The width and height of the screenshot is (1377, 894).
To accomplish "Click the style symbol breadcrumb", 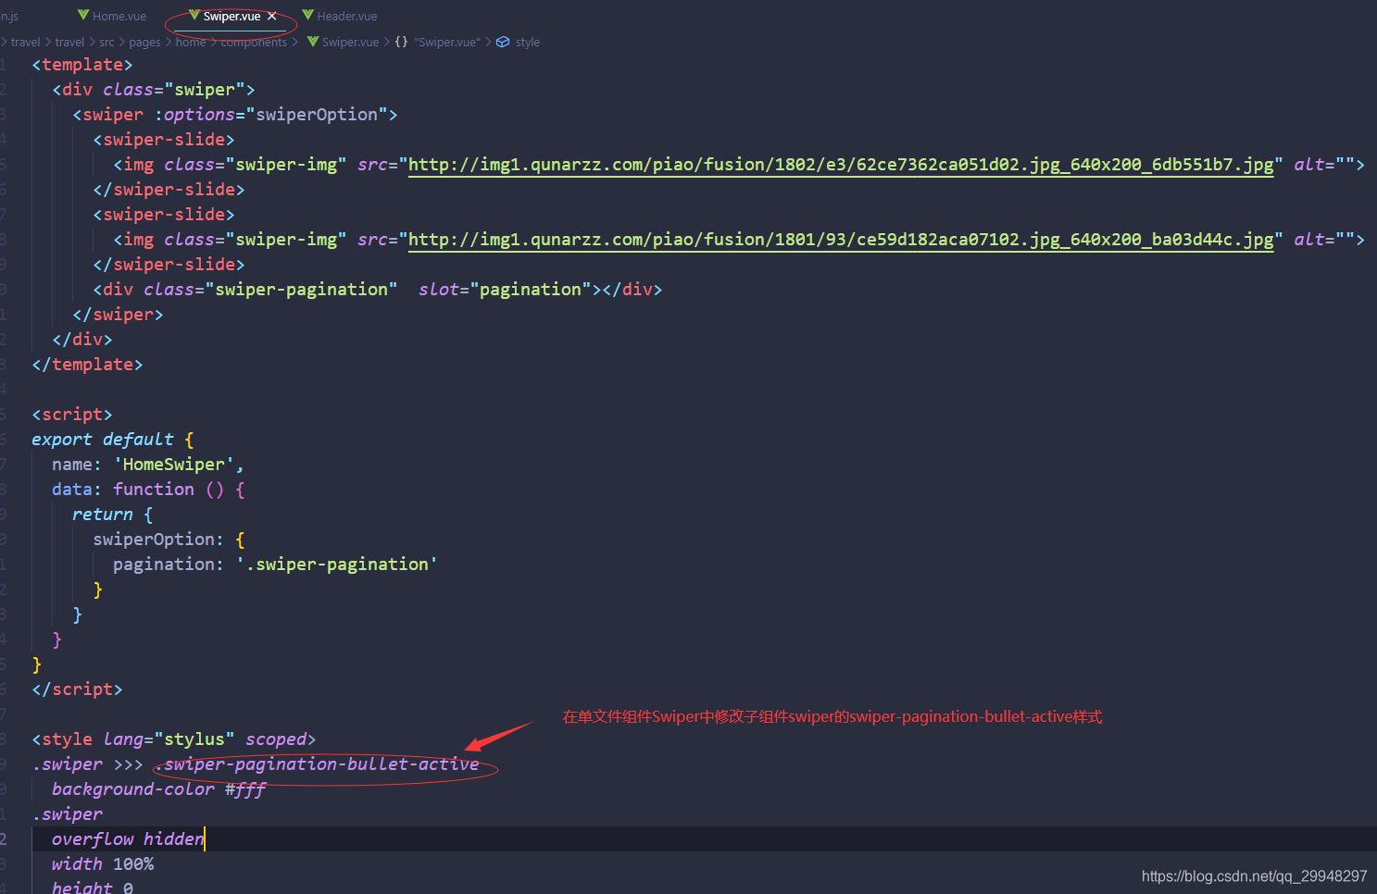I will 519,42.
